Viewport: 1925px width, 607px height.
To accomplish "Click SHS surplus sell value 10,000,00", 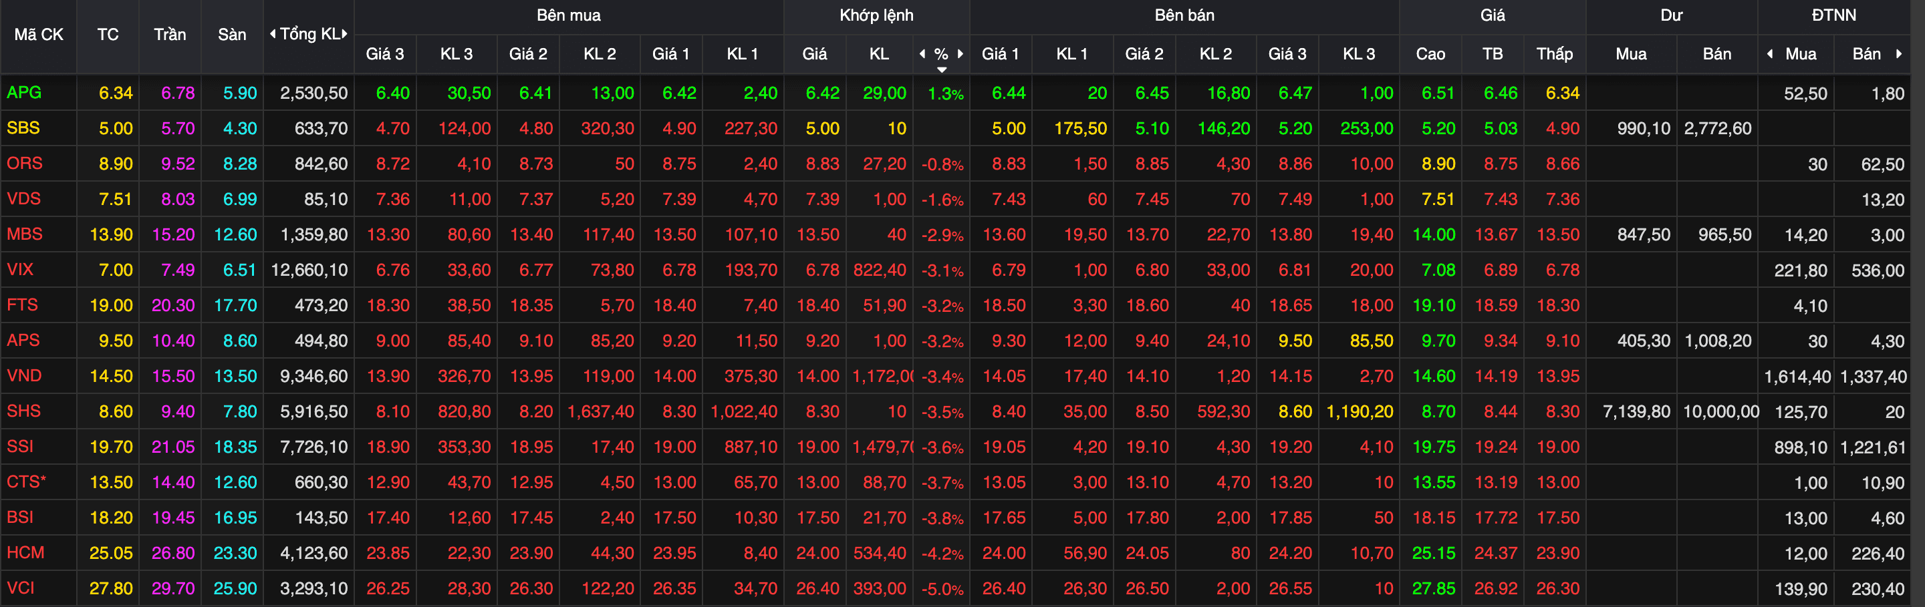I will [x=1721, y=411].
